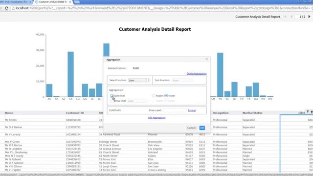Click the Los Angeles city cell
The height and width of the screenshot is (176, 313).
pyautogui.click(x=155, y=149)
